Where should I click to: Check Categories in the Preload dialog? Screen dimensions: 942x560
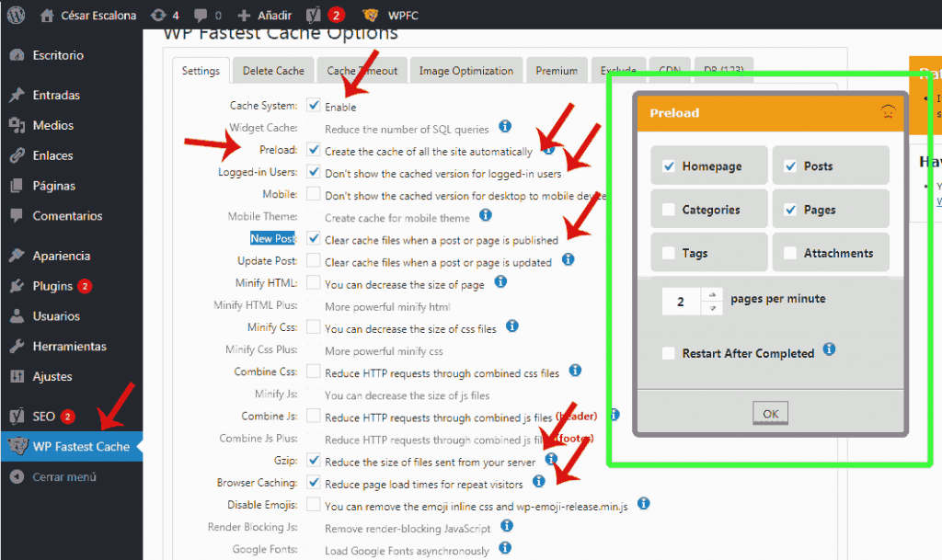668,210
